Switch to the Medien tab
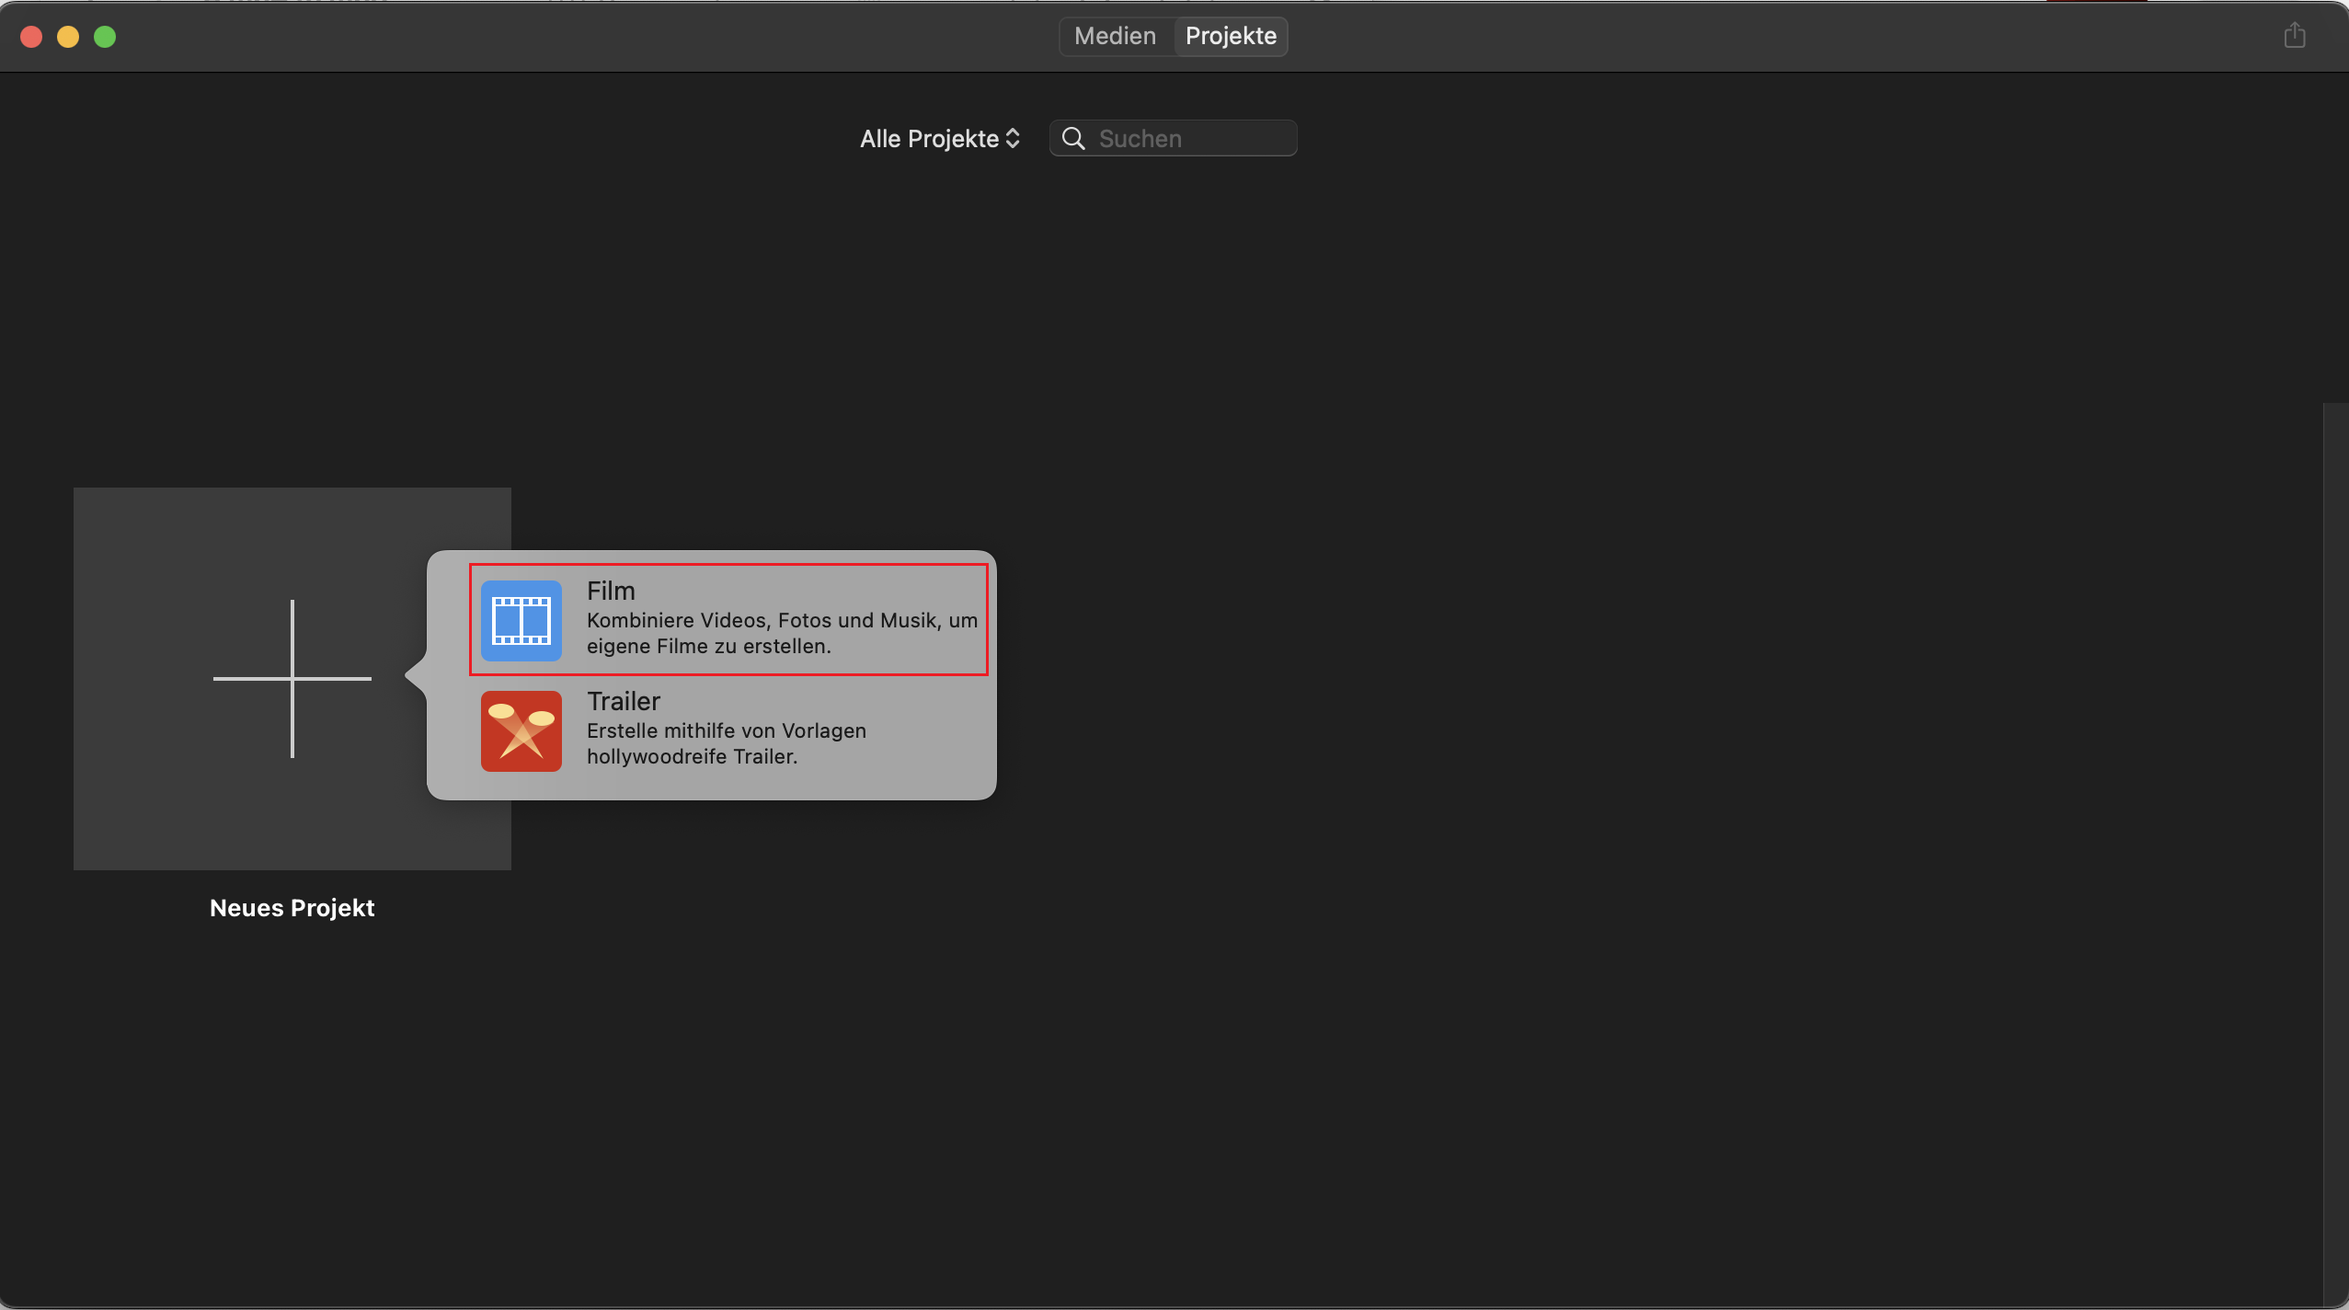This screenshot has width=2349, height=1310. (1115, 36)
